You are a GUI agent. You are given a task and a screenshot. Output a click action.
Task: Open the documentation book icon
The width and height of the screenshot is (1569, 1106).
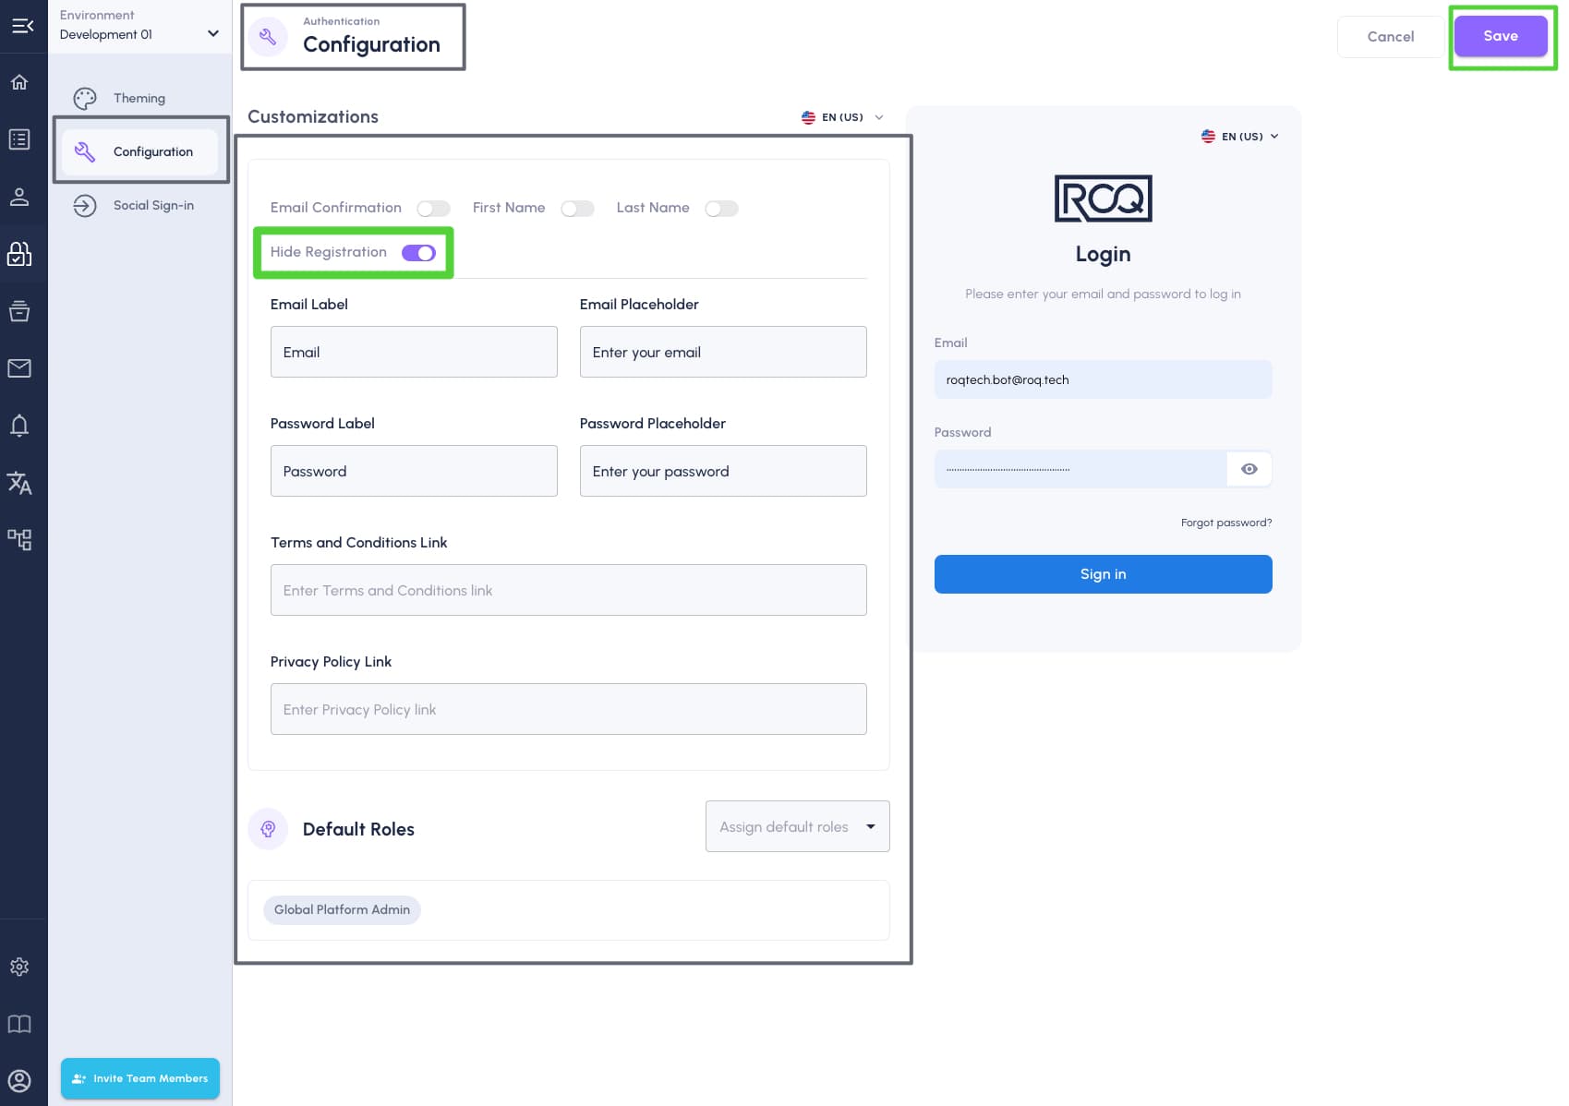[x=19, y=1024]
